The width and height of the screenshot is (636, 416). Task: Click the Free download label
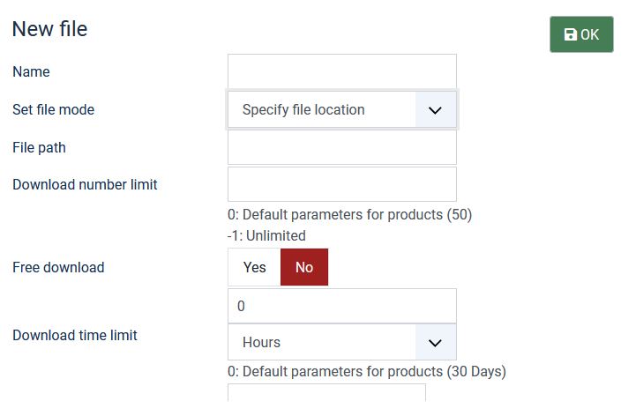58,267
